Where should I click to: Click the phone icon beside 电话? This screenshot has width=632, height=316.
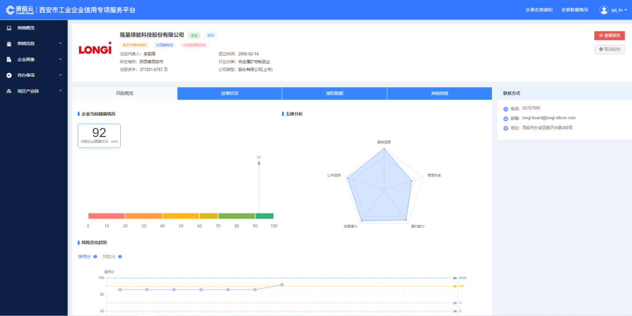(x=505, y=109)
